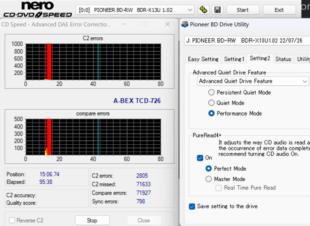Select Master Mode for PureRead
This screenshot has height=226, width=310.
[209, 179]
